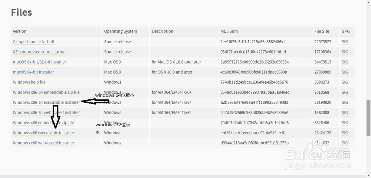Open Windows x86 web-based installer link
The image size is (371, 178).
pyautogui.click(x=43, y=143)
